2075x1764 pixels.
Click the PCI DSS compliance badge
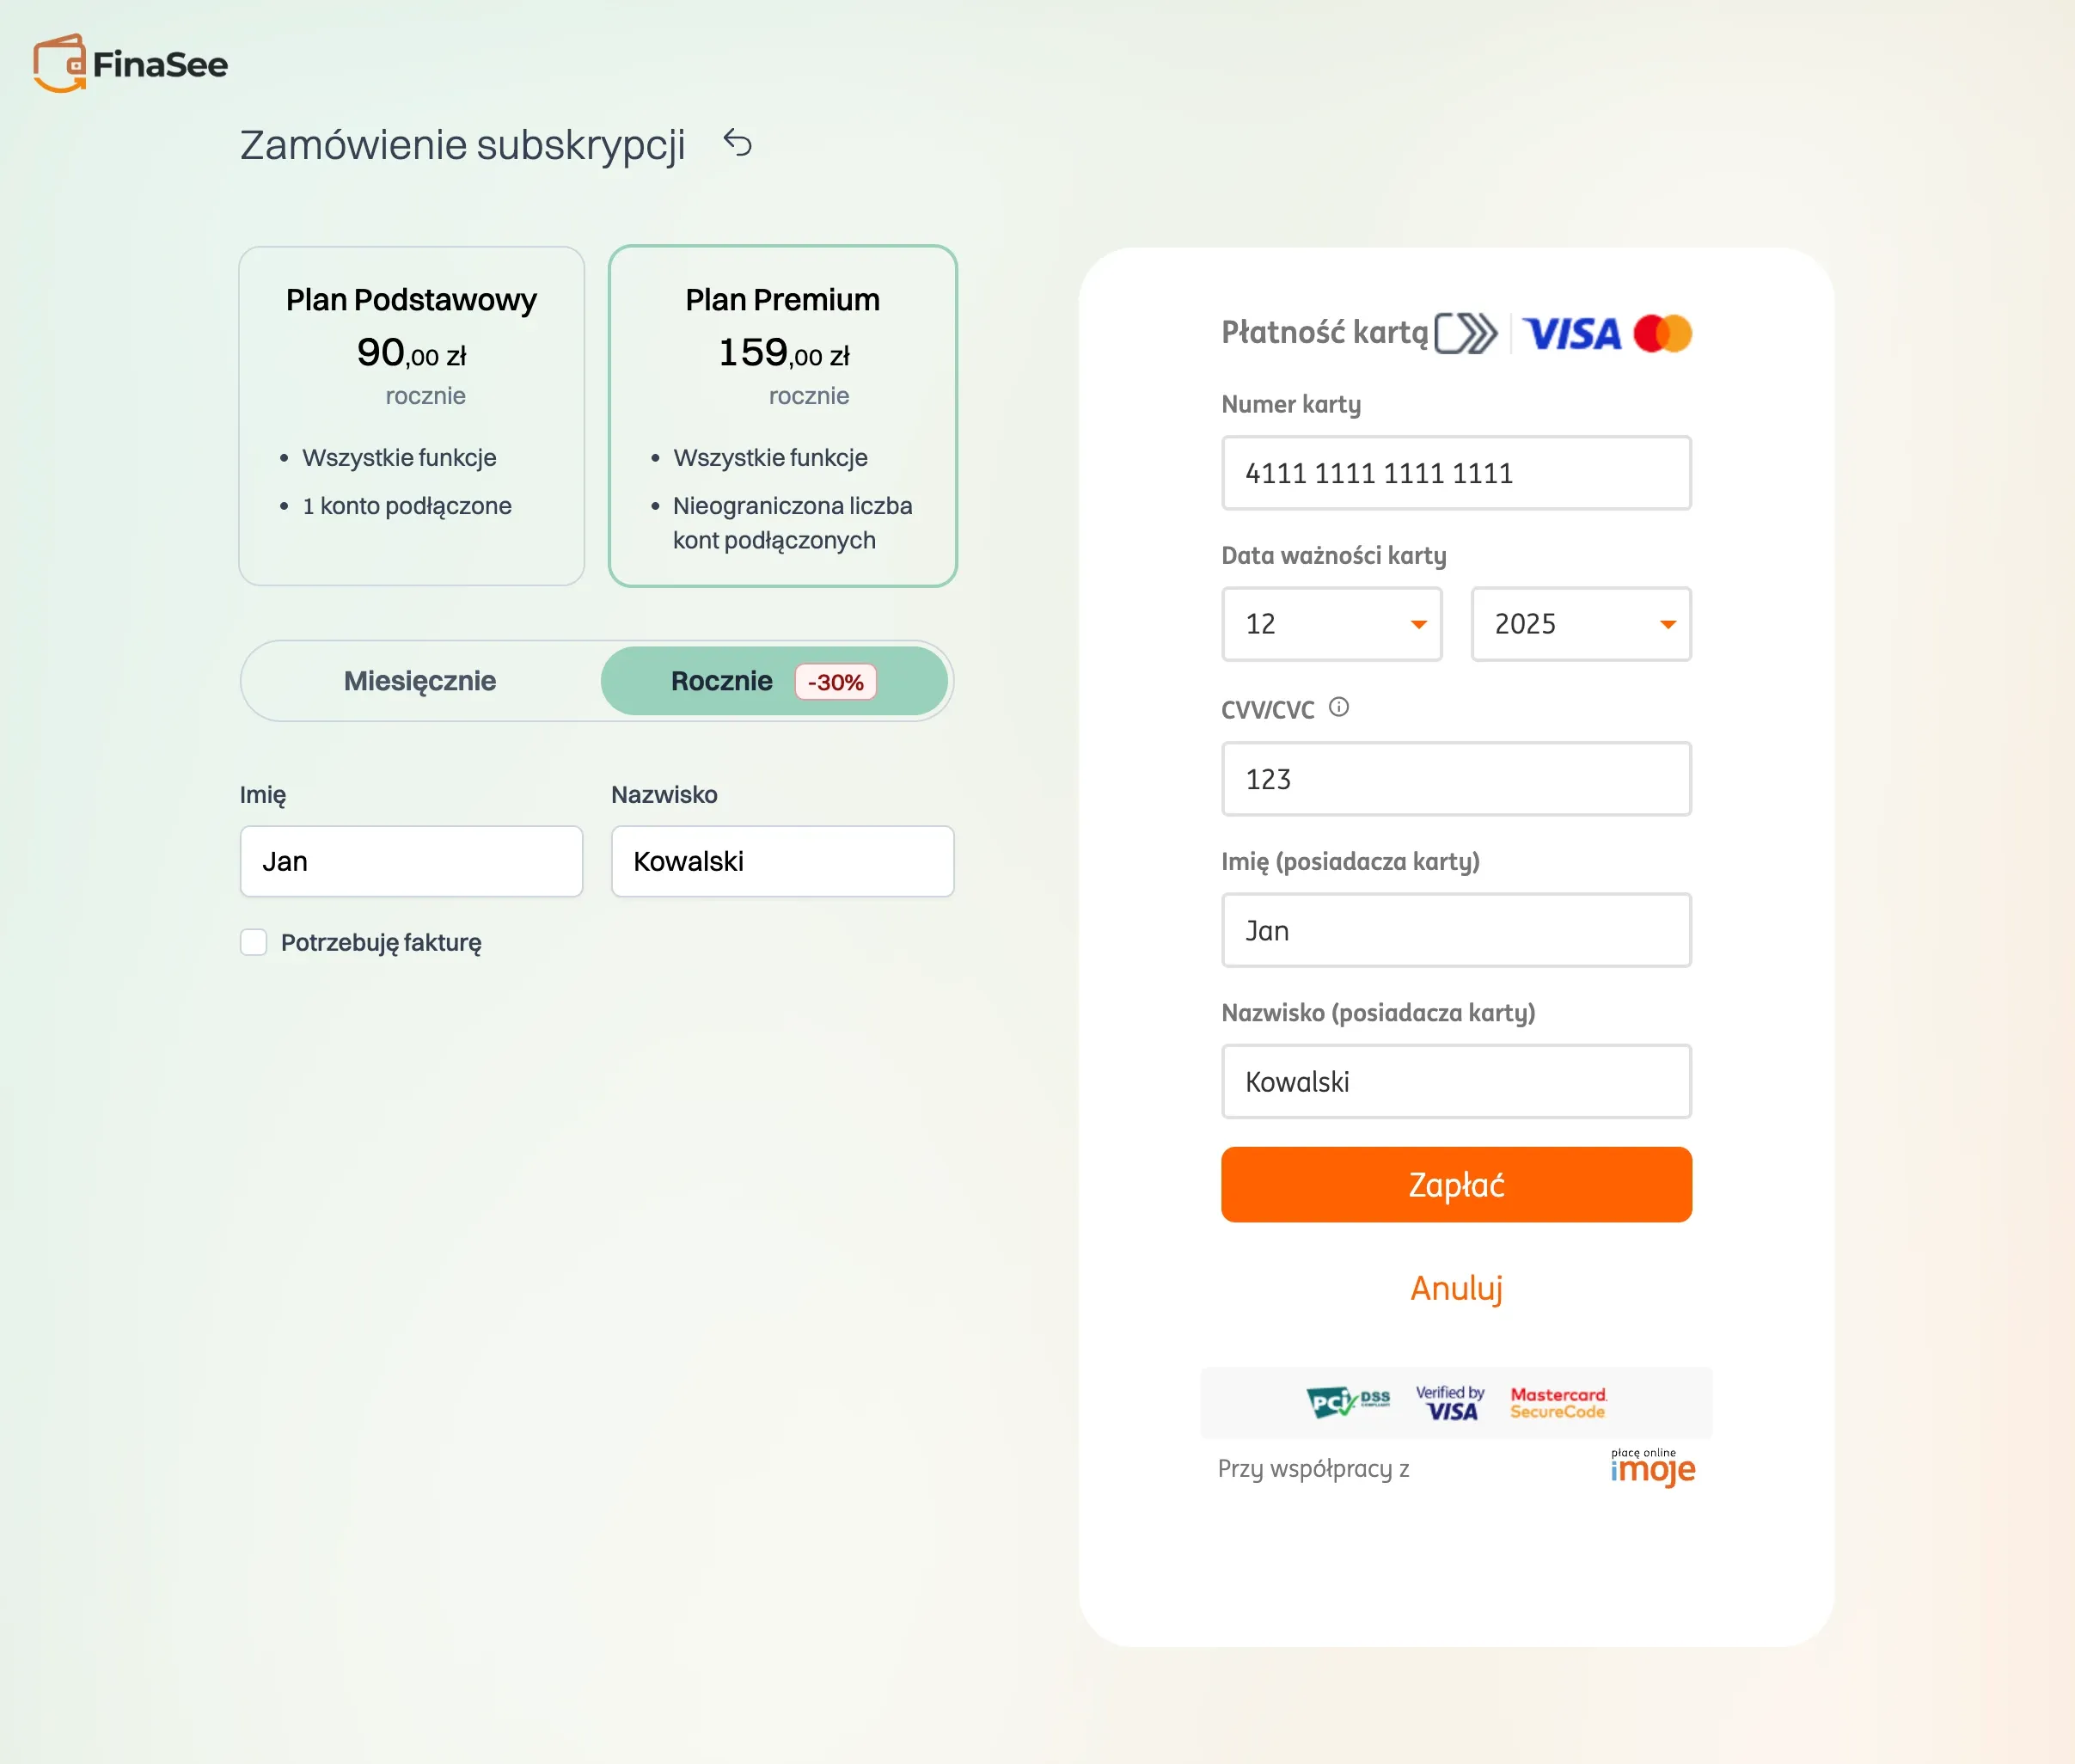[1347, 1401]
